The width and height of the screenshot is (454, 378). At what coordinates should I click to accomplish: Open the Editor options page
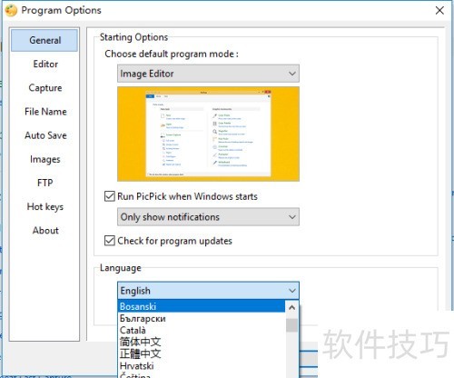pyautogui.click(x=45, y=64)
